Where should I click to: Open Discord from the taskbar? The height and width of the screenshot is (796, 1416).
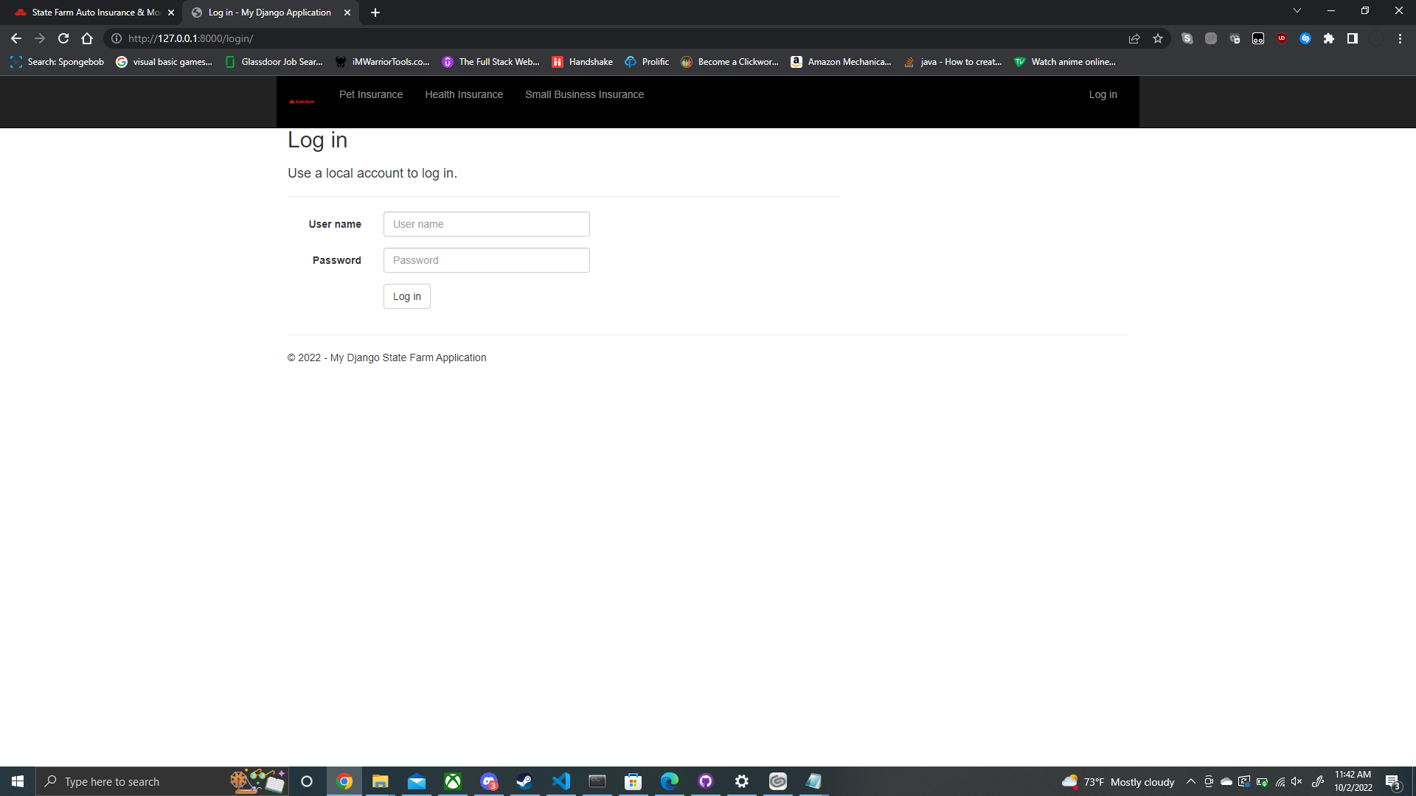(489, 781)
